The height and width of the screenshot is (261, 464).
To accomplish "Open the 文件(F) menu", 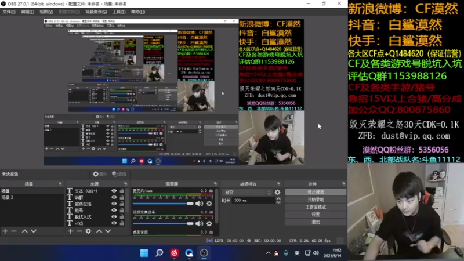I will coord(9,12).
